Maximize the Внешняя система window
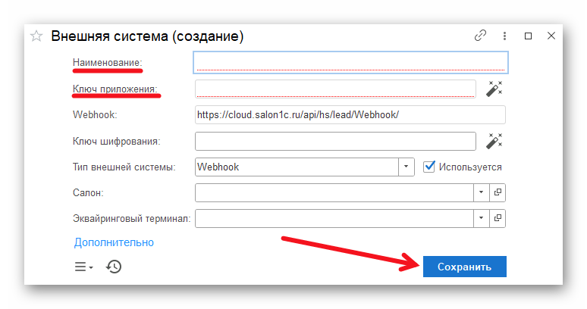The width and height of the screenshot is (587, 309). point(529,36)
